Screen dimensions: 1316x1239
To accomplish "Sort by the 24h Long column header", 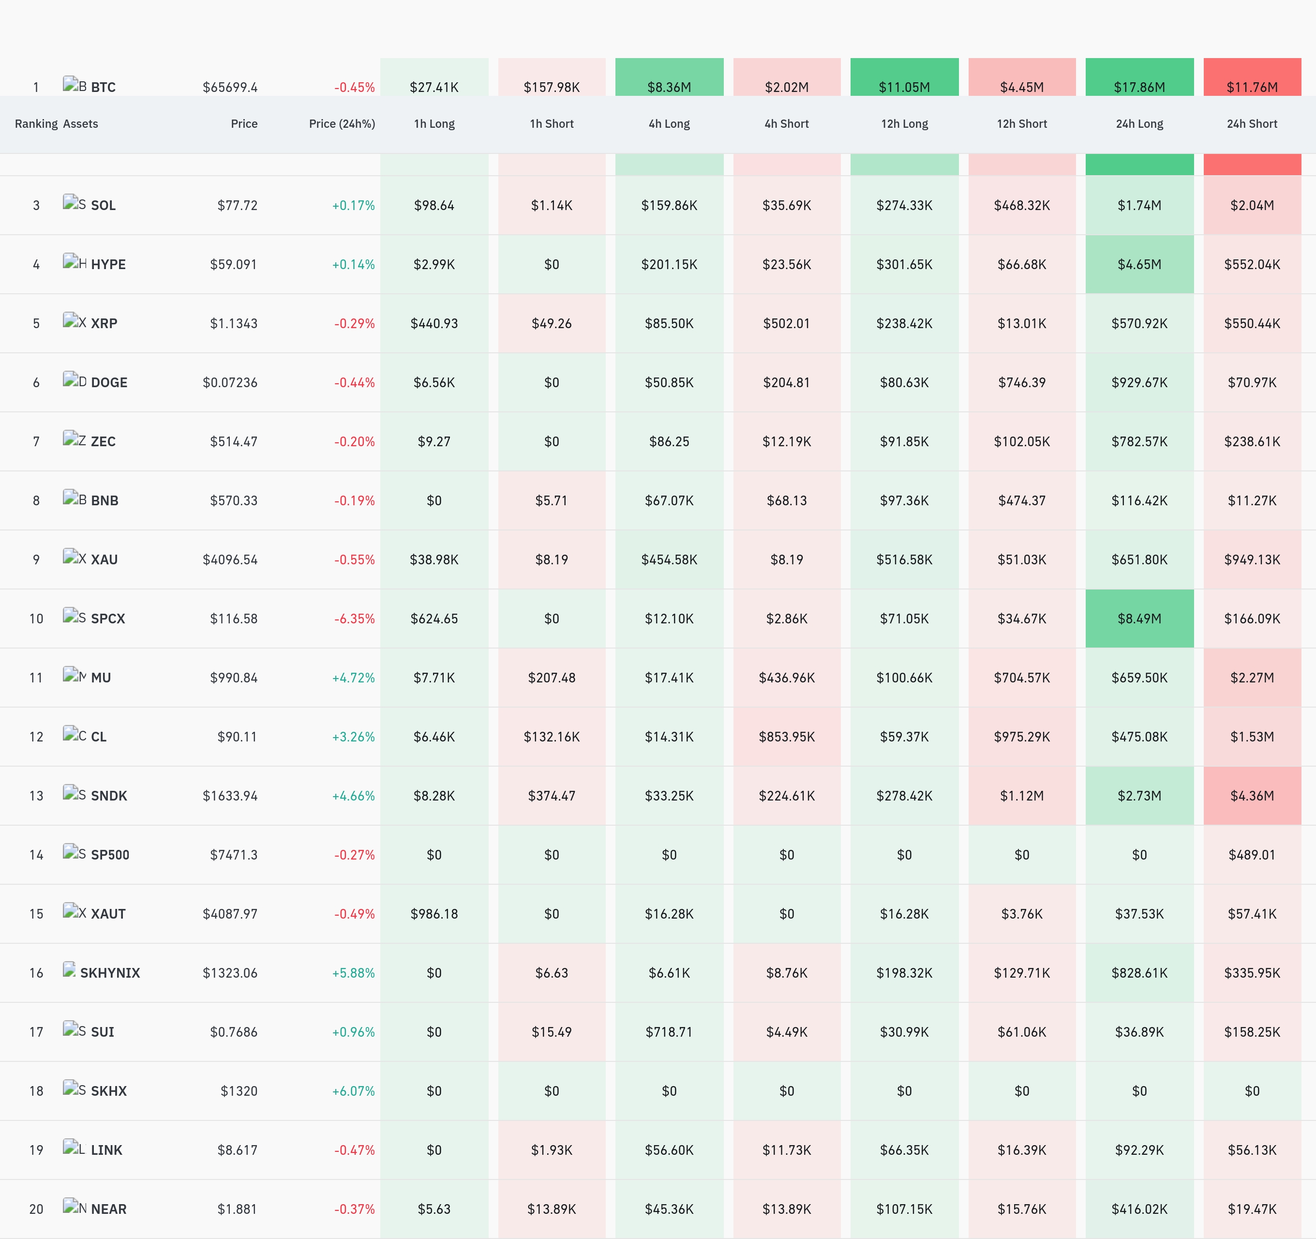I will (1139, 124).
